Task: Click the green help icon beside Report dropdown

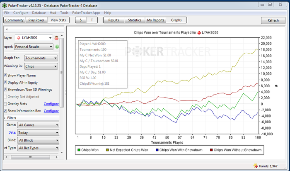Action: tap(57, 46)
